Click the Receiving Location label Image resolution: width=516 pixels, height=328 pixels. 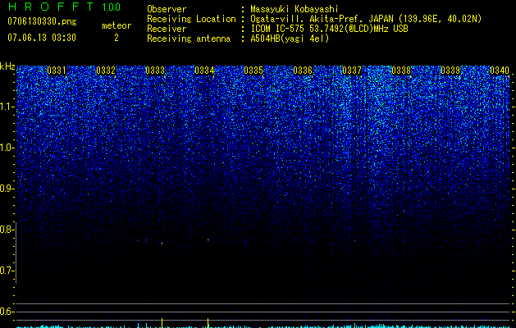[191, 20]
